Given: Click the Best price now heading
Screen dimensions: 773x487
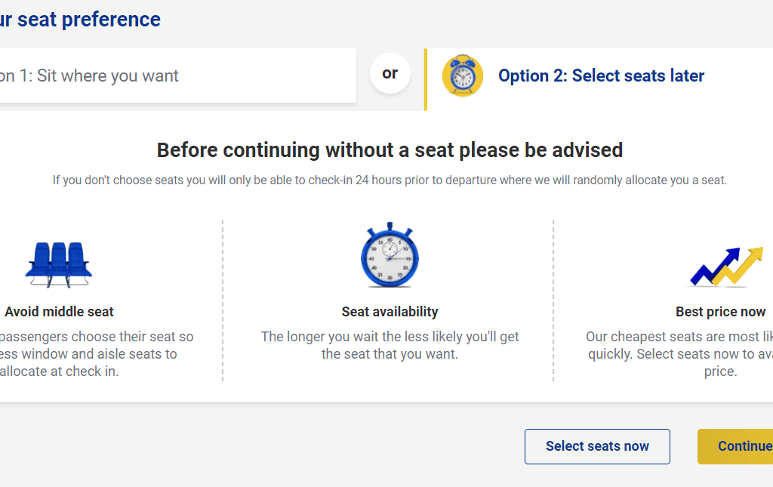Looking at the screenshot, I should tap(720, 312).
